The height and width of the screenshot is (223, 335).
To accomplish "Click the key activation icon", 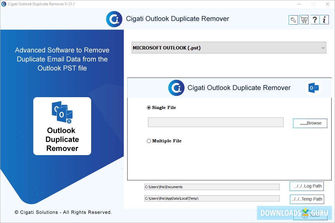I will 293,20.
